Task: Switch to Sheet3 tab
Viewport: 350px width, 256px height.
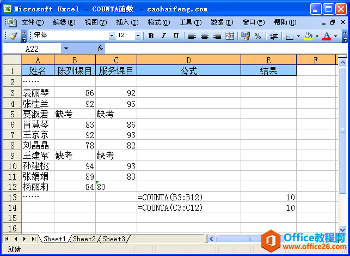Action: click(113, 239)
